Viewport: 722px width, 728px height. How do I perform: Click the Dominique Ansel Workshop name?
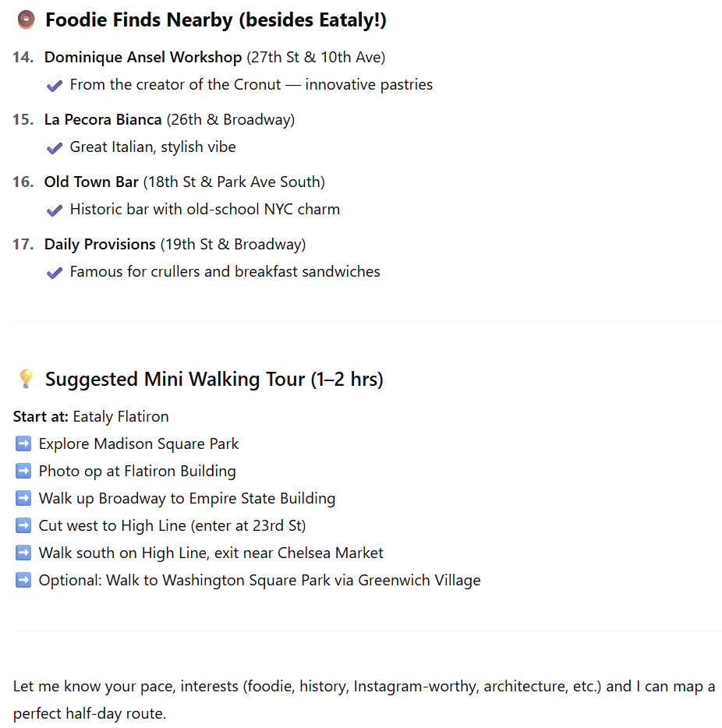tap(143, 57)
